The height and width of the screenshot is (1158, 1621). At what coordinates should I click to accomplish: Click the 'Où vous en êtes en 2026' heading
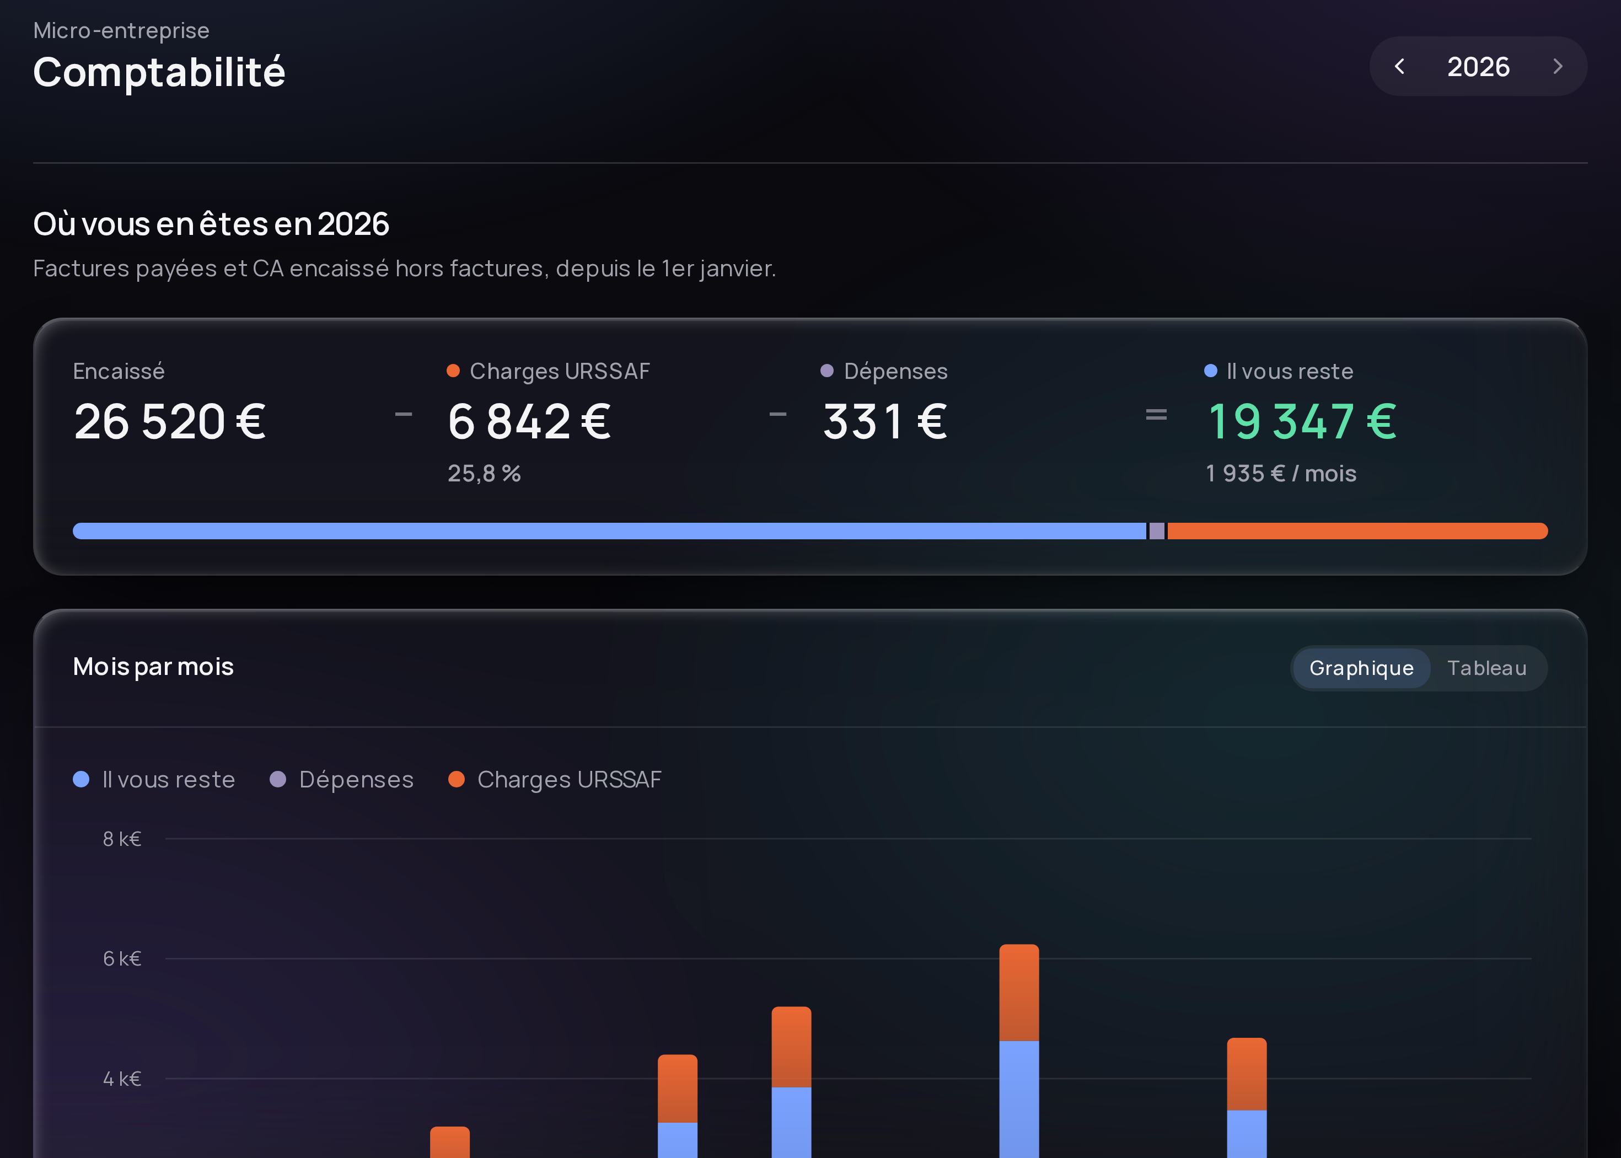click(211, 224)
